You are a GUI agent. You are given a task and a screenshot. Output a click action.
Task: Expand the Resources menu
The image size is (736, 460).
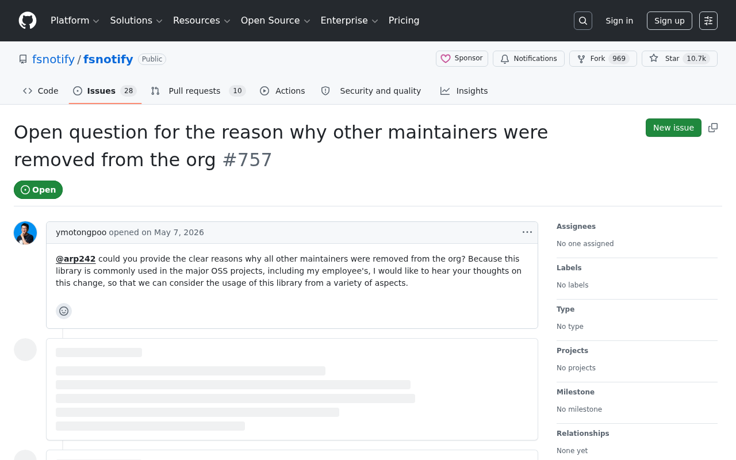(202, 21)
